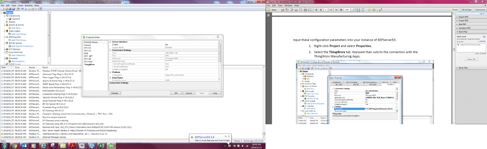Open the View menu in Adobe Reader
The height and width of the screenshot is (149, 487).
point(280,6)
